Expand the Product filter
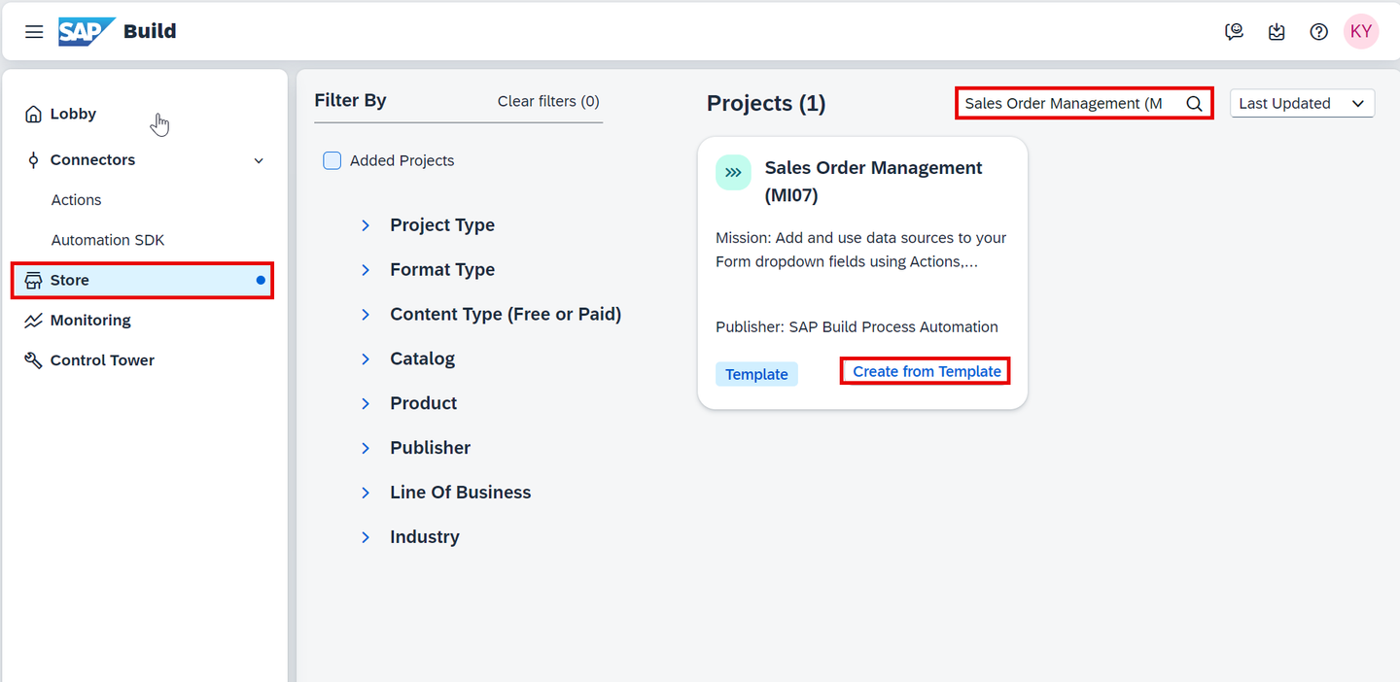This screenshot has width=1400, height=682. [x=366, y=403]
